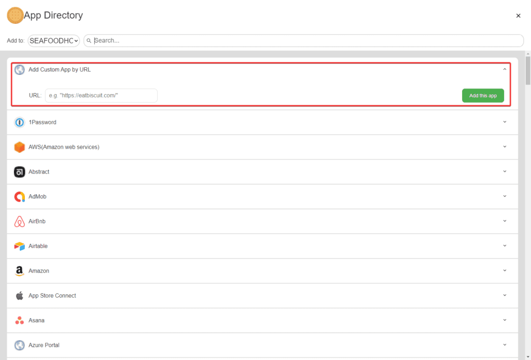Image resolution: width=531 pixels, height=360 pixels.
Task: Click the "App Directory" title text
Action: 53,15
